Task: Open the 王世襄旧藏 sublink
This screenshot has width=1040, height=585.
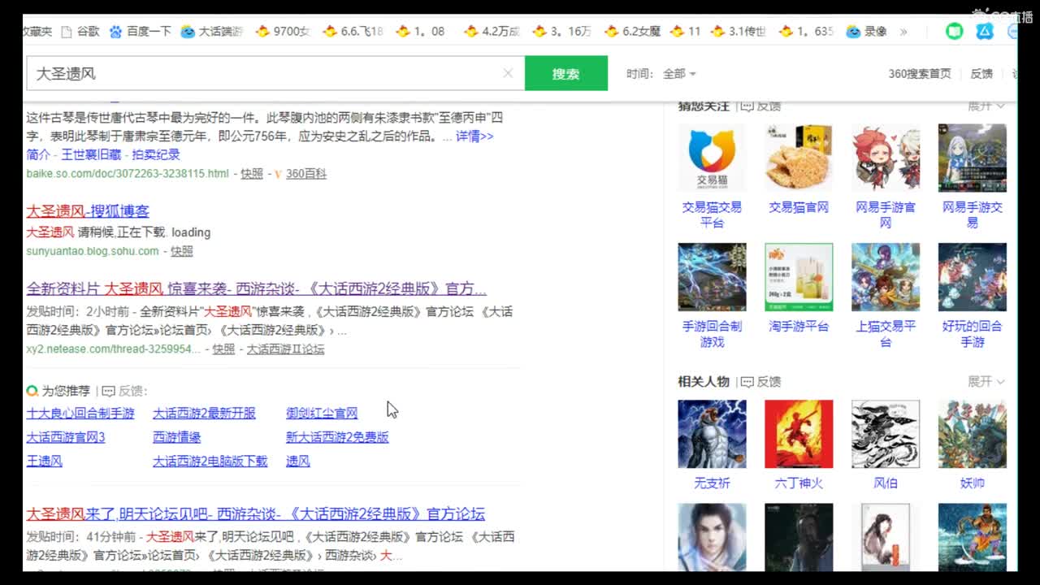Action: [91, 154]
